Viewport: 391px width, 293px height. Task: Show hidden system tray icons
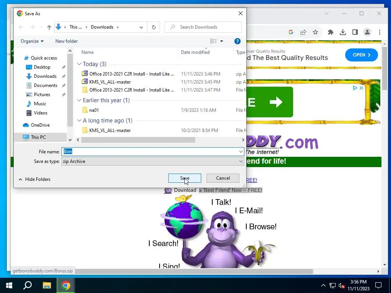[x=323, y=285]
